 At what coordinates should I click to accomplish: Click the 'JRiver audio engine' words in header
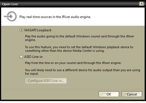pos(76,17)
